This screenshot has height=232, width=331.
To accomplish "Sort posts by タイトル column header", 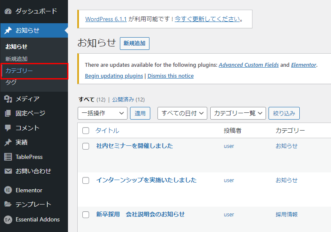I will [x=107, y=131].
